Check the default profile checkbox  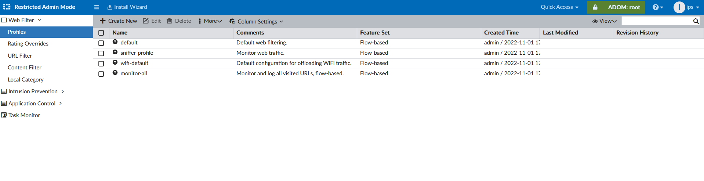click(x=101, y=43)
